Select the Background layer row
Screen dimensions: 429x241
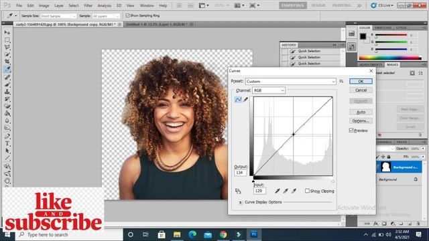click(x=400, y=179)
